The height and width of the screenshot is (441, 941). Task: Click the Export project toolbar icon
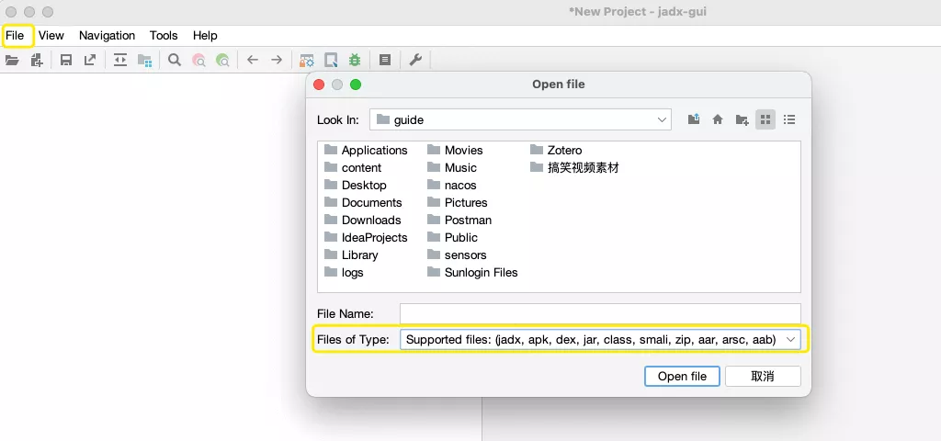[90, 60]
